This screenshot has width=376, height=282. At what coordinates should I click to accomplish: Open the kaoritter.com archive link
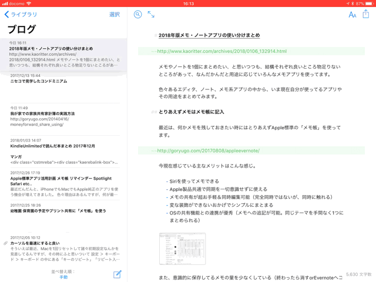(221, 52)
